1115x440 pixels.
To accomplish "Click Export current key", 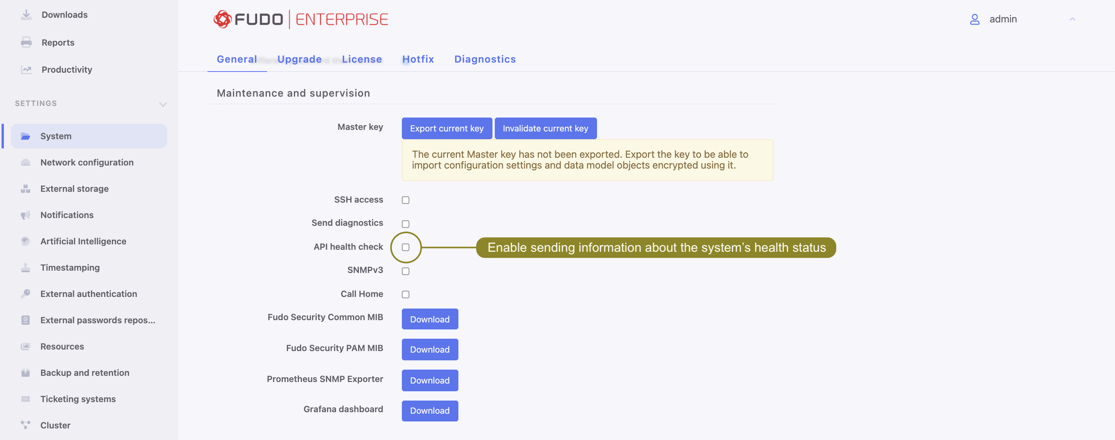I will (447, 128).
